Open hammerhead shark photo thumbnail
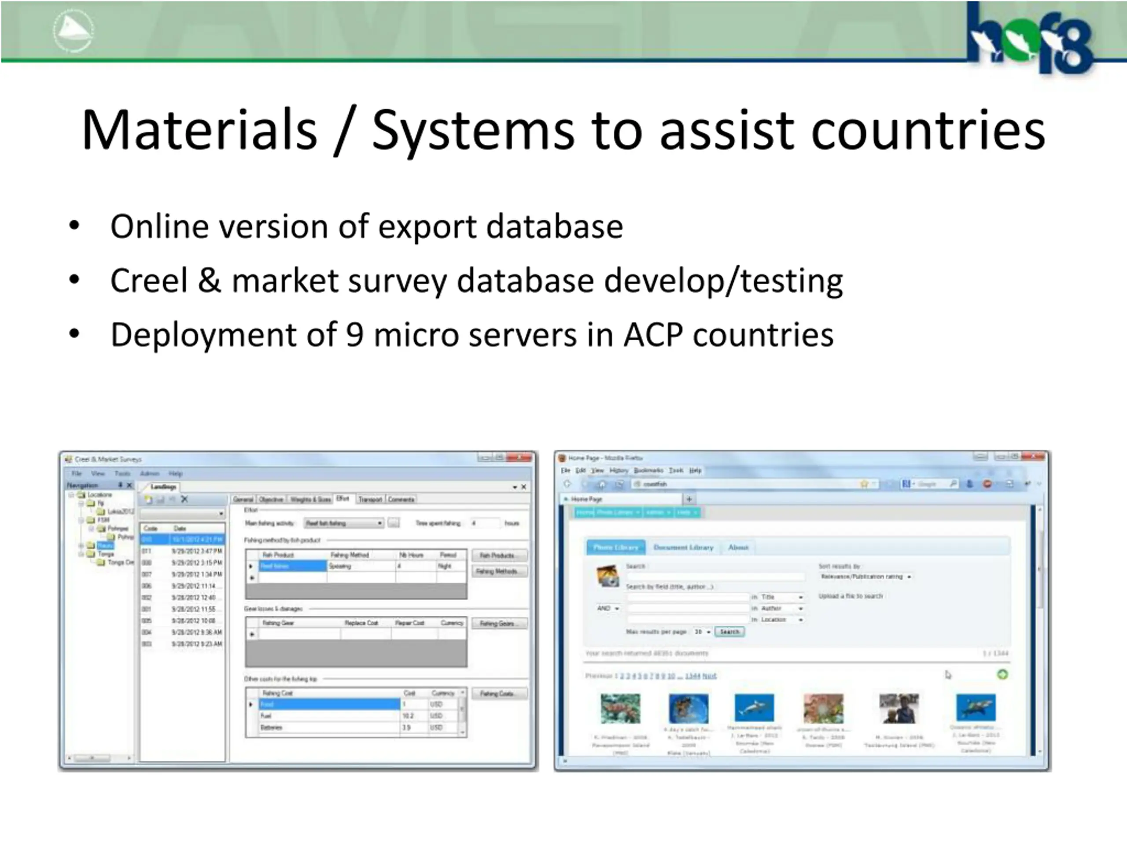This screenshot has width=1127, height=845. click(754, 708)
